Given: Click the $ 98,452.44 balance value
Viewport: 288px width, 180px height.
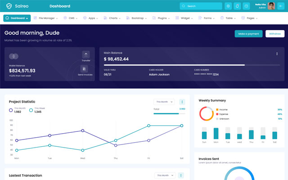Looking at the screenshot, I should point(116,59).
